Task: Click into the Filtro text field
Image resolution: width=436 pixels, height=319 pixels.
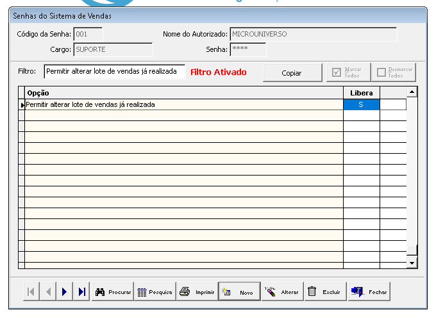Action: click(113, 72)
